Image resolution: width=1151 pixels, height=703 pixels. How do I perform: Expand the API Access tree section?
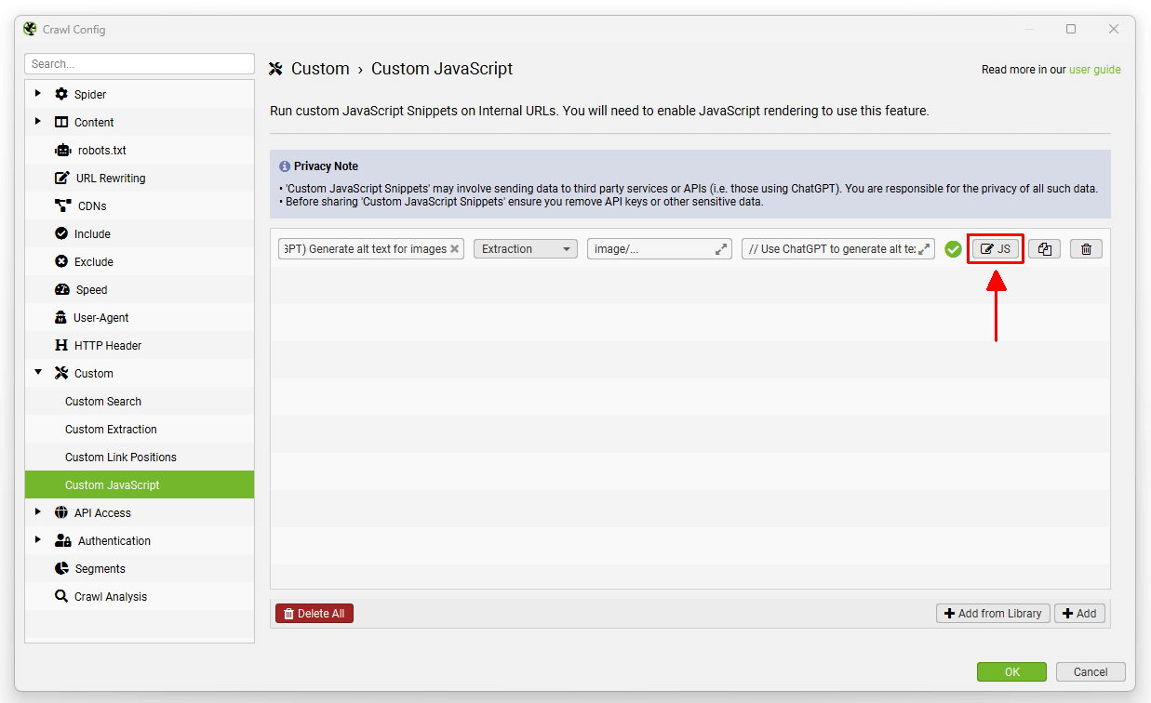(x=38, y=511)
